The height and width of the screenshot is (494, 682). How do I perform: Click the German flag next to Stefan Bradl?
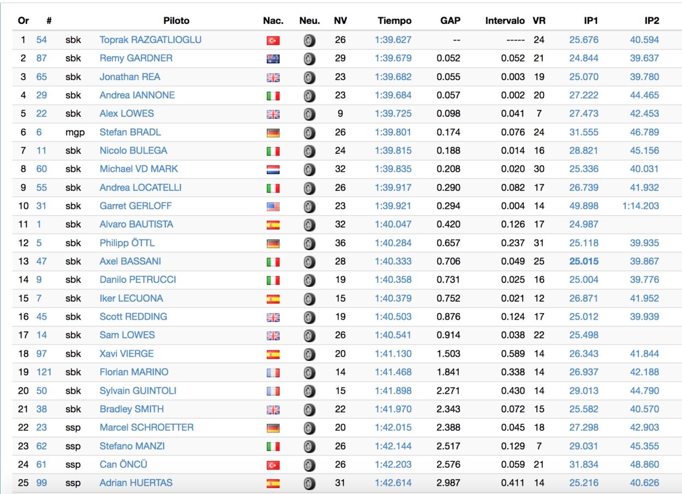(273, 132)
